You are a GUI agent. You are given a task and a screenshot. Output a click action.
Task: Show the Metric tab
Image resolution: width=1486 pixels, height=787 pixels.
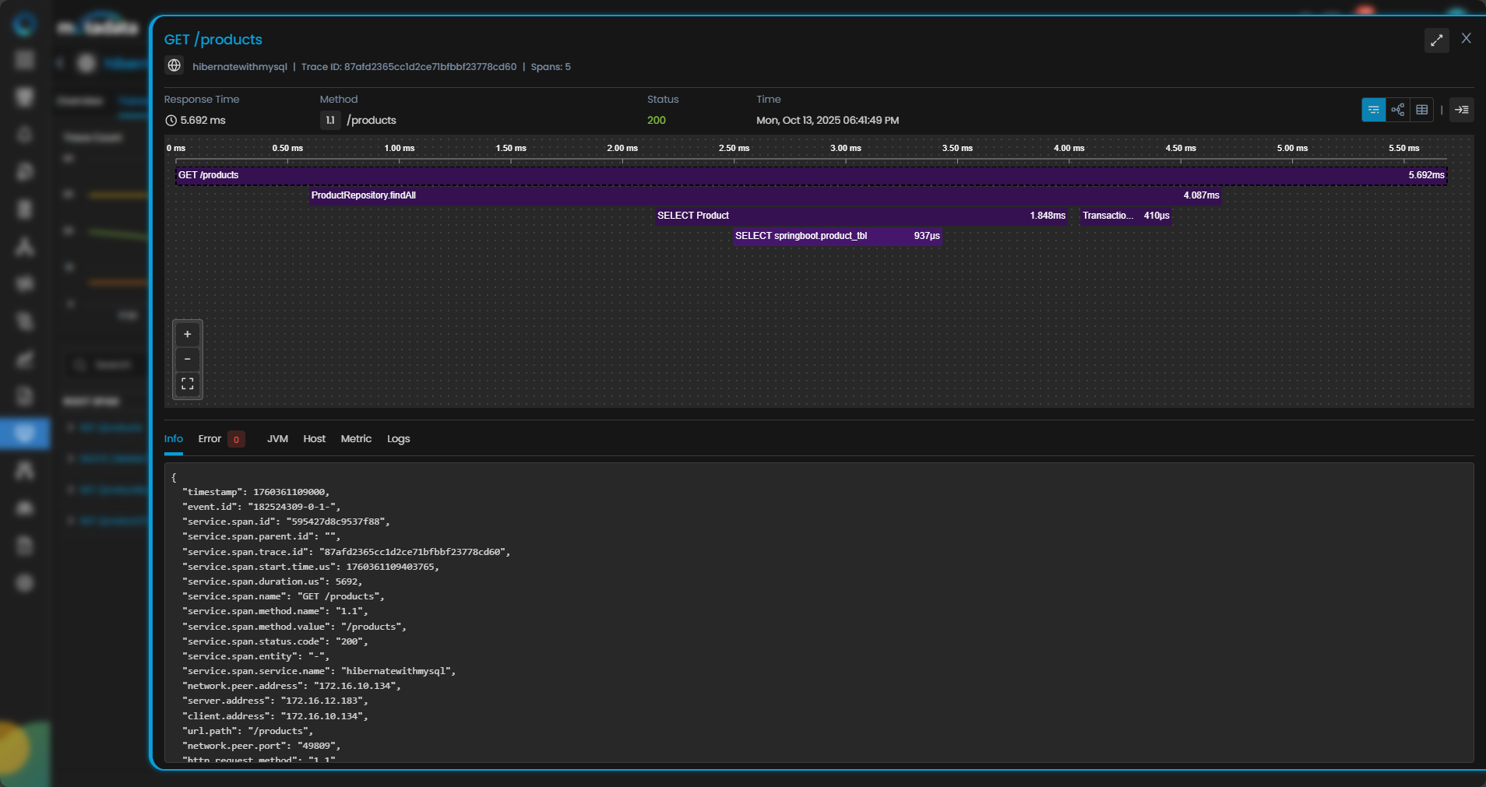point(356,439)
